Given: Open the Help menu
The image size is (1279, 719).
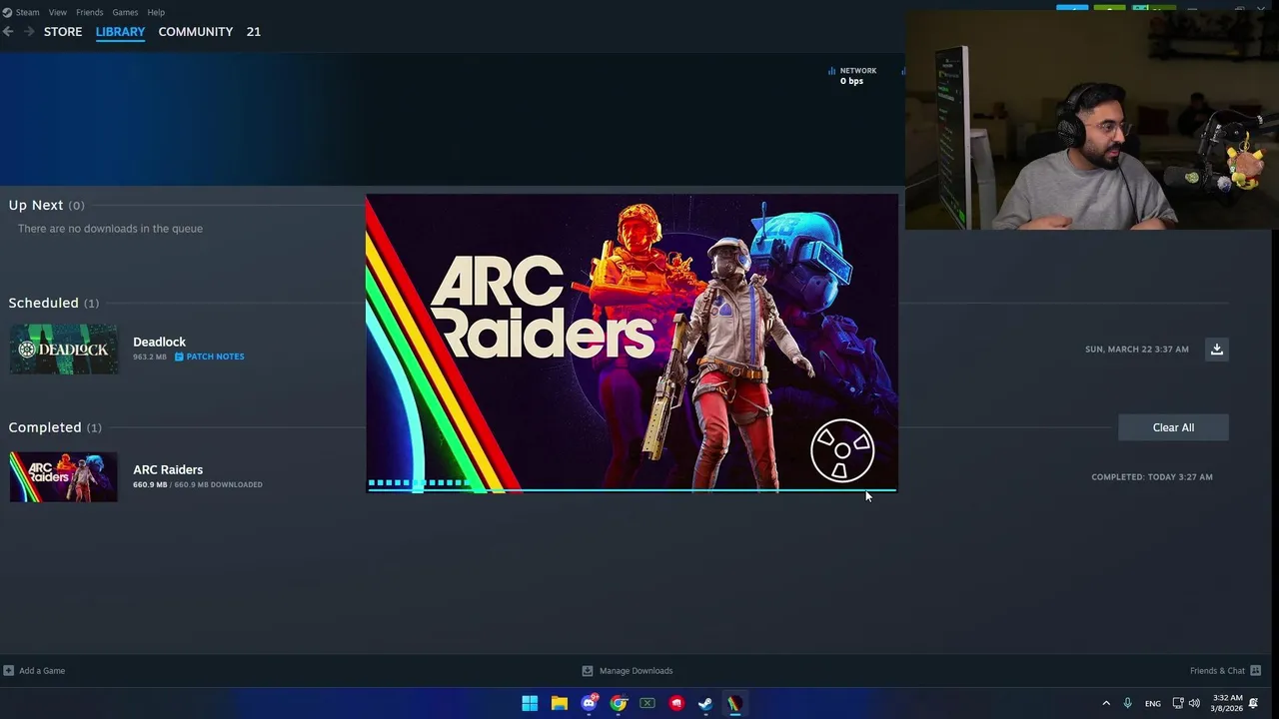Looking at the screenshot, I should pos(156,12).
